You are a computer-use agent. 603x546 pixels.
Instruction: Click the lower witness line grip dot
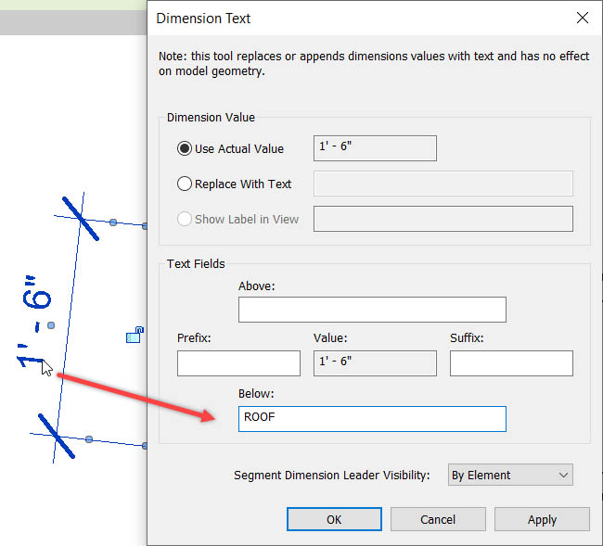(x=89, y=439)
